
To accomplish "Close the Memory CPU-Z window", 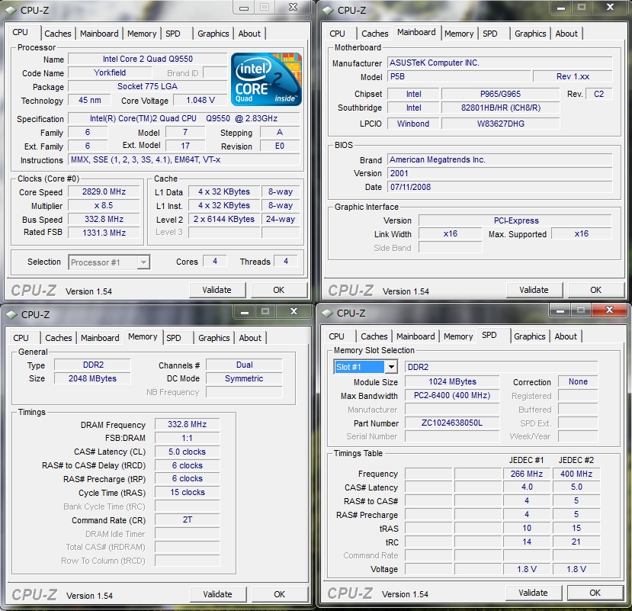I will click(294, 311).
